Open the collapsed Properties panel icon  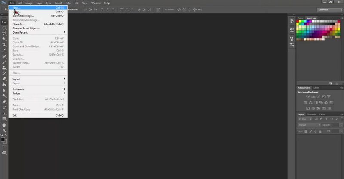click(292, 30)
